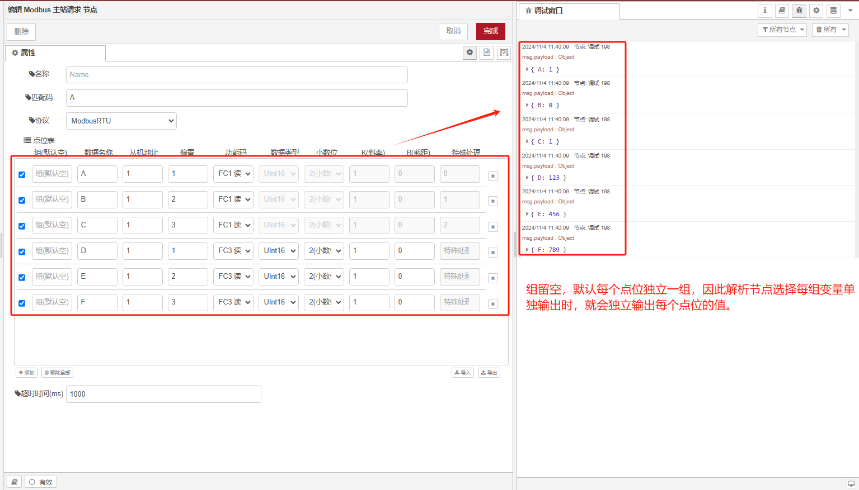Open the context data database icon
This screenshot has width=859, height=490.
(833, 11)
